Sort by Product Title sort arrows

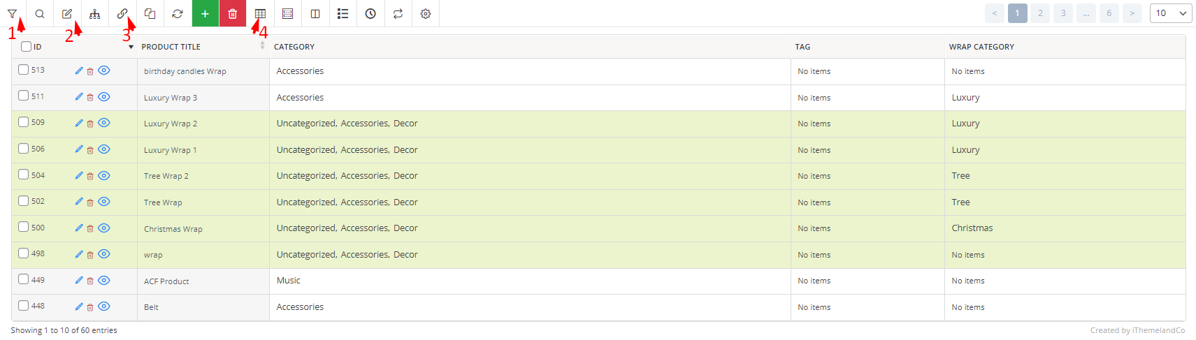(x=263, y=45)
